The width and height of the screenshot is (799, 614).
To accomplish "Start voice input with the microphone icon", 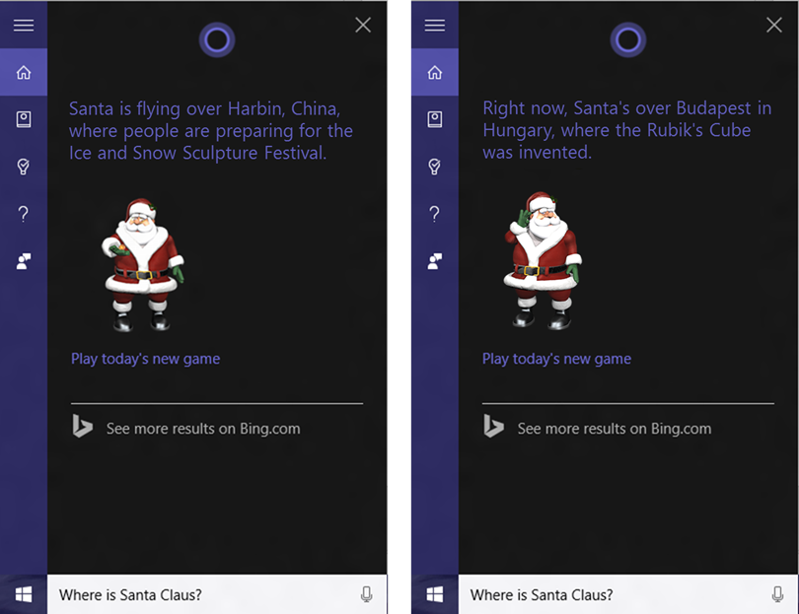I will (366, 594).
